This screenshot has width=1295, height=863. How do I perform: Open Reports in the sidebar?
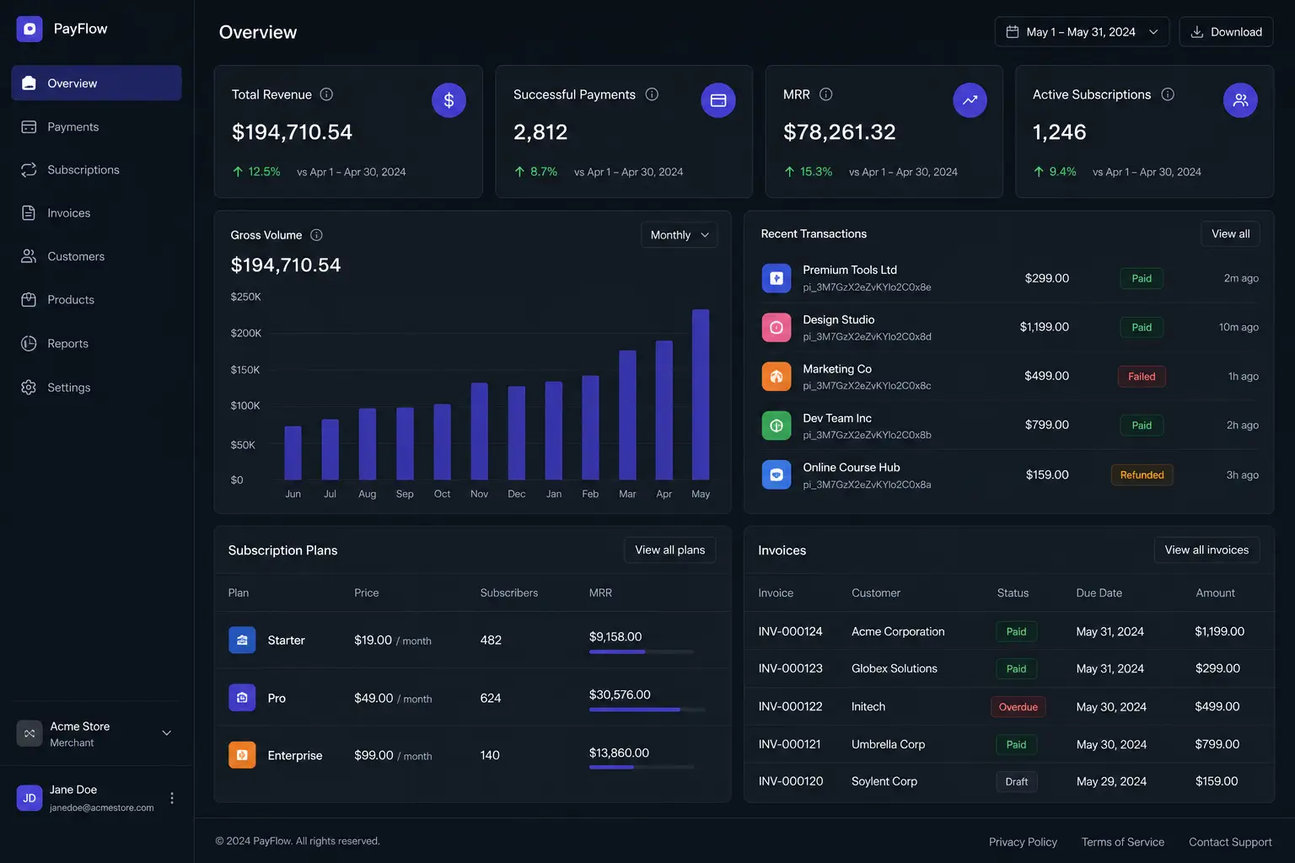point(96,343)
